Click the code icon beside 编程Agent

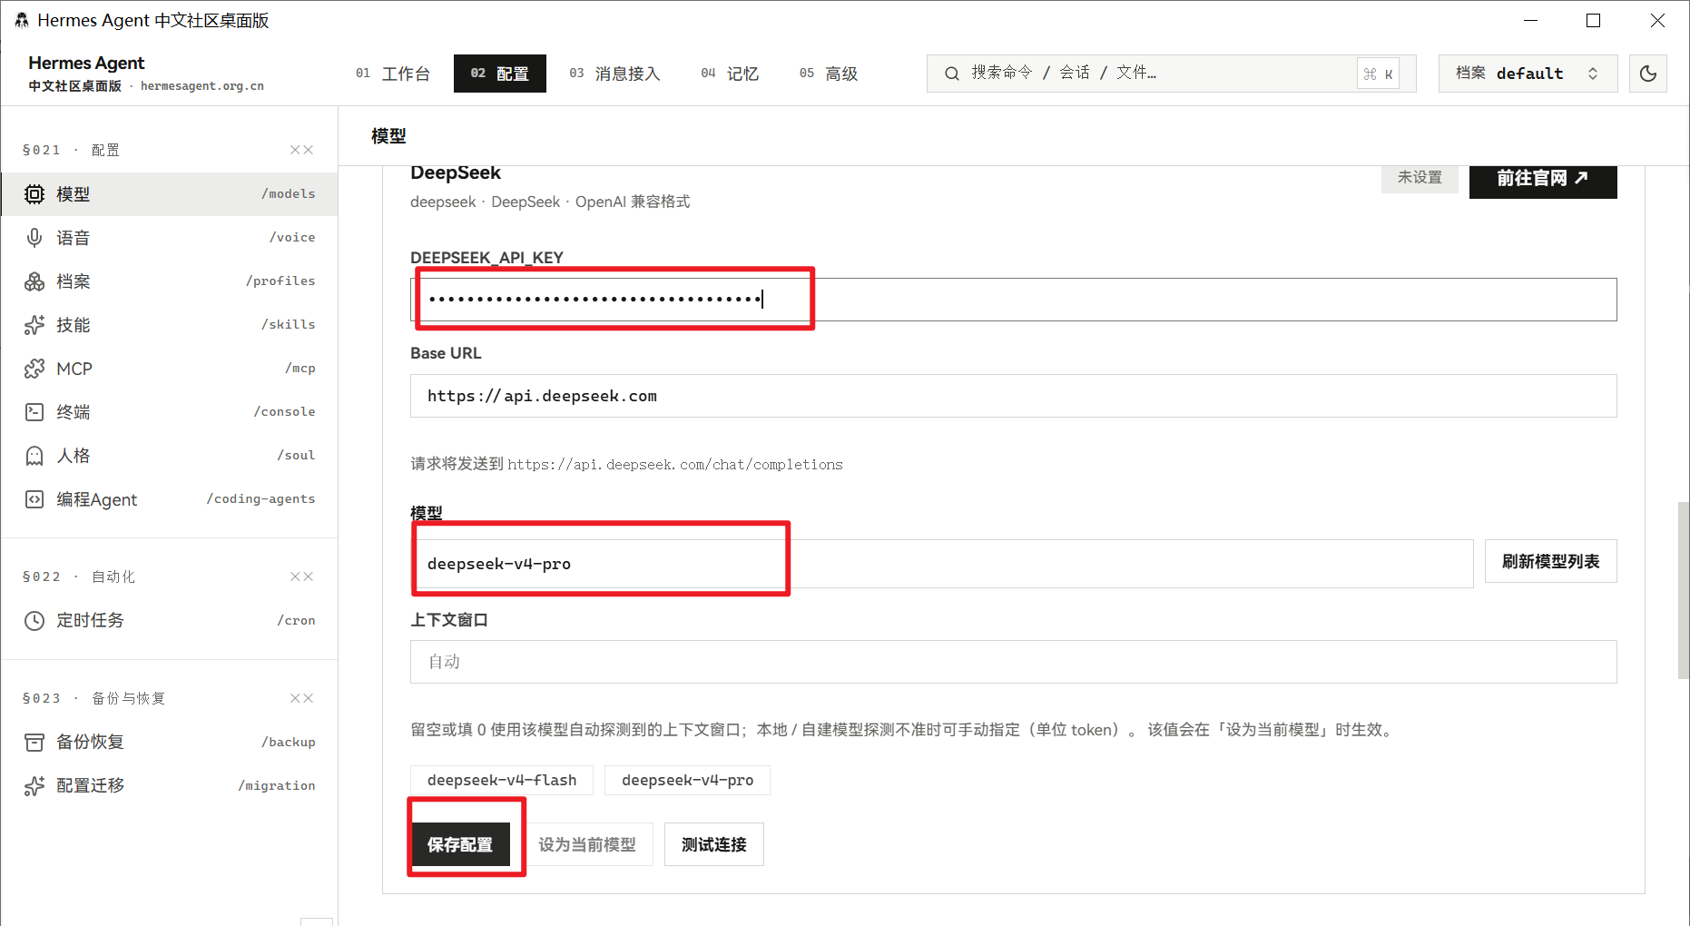(x=34, y=499)
